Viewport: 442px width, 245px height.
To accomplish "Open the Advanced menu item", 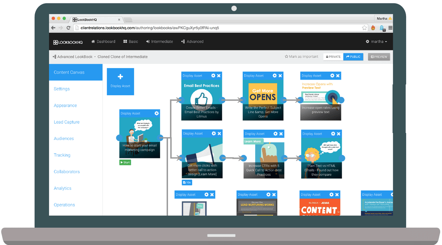I will [x=192, y=42].
